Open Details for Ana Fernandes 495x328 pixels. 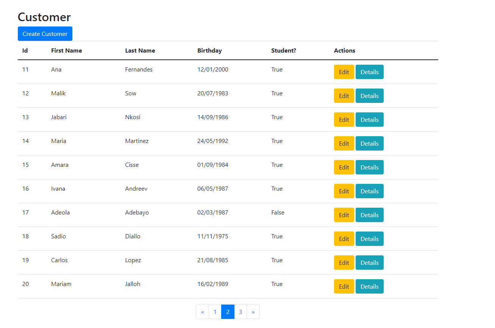[369, 72]
